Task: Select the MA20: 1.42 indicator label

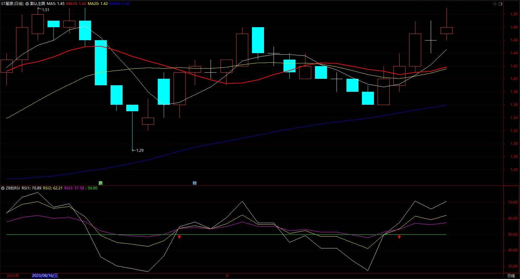Action: click(x=98, y=4)
